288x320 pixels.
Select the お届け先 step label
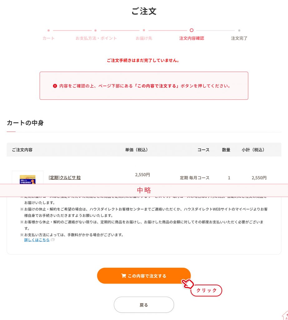[144, 38]
